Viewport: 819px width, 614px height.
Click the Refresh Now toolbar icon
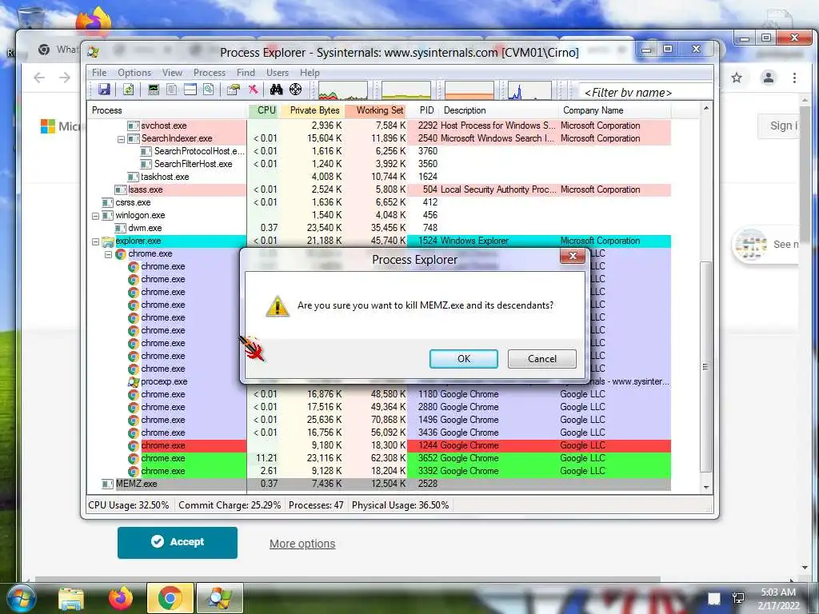(128, 90)
